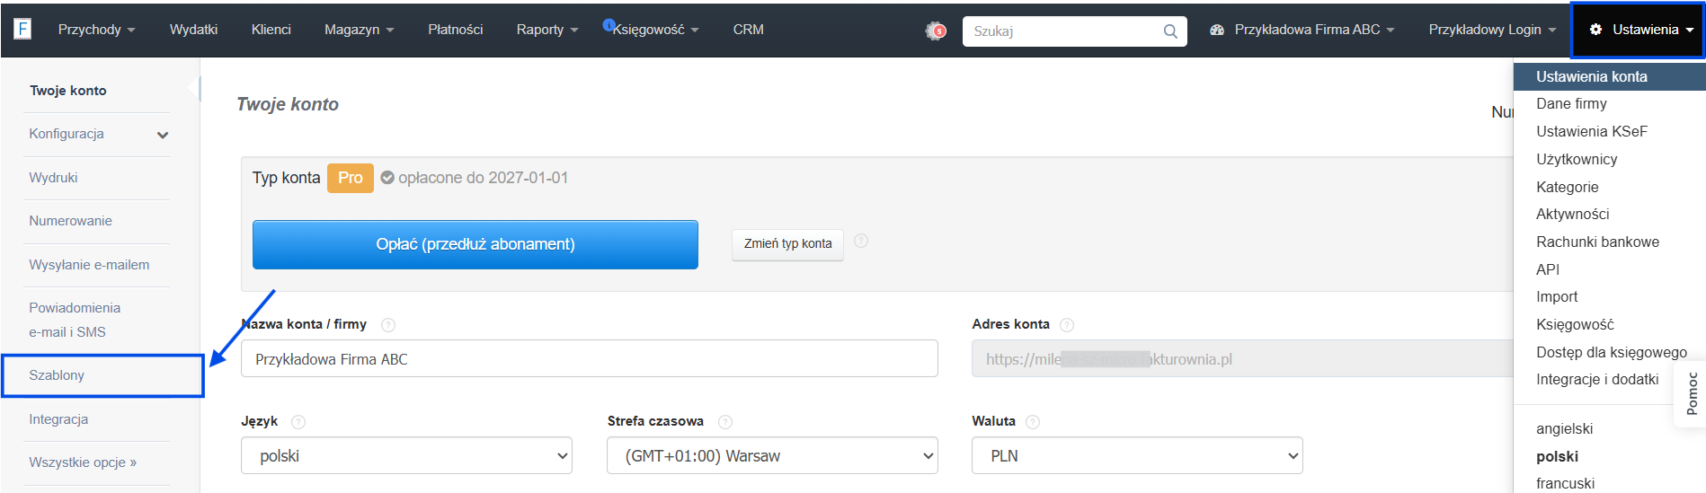Viewport: 1706px width, 493px height.
Task: Click the gear icon in Ustawienia
Action: coord(1595,30)
